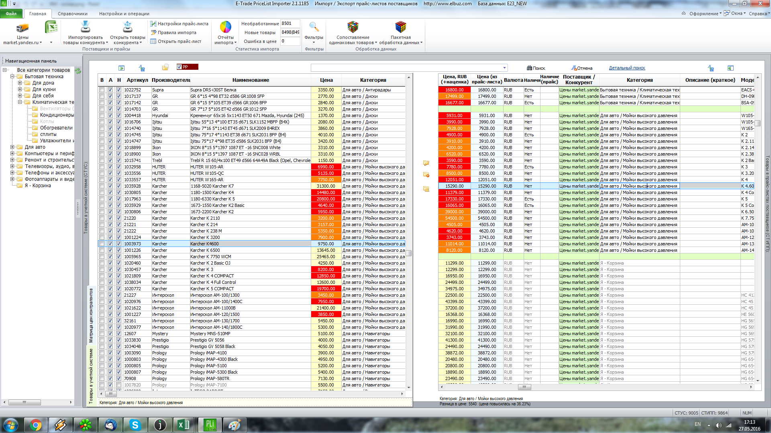Click matching identical products cube icon
The image size is (771, 433).
(353, 27)
